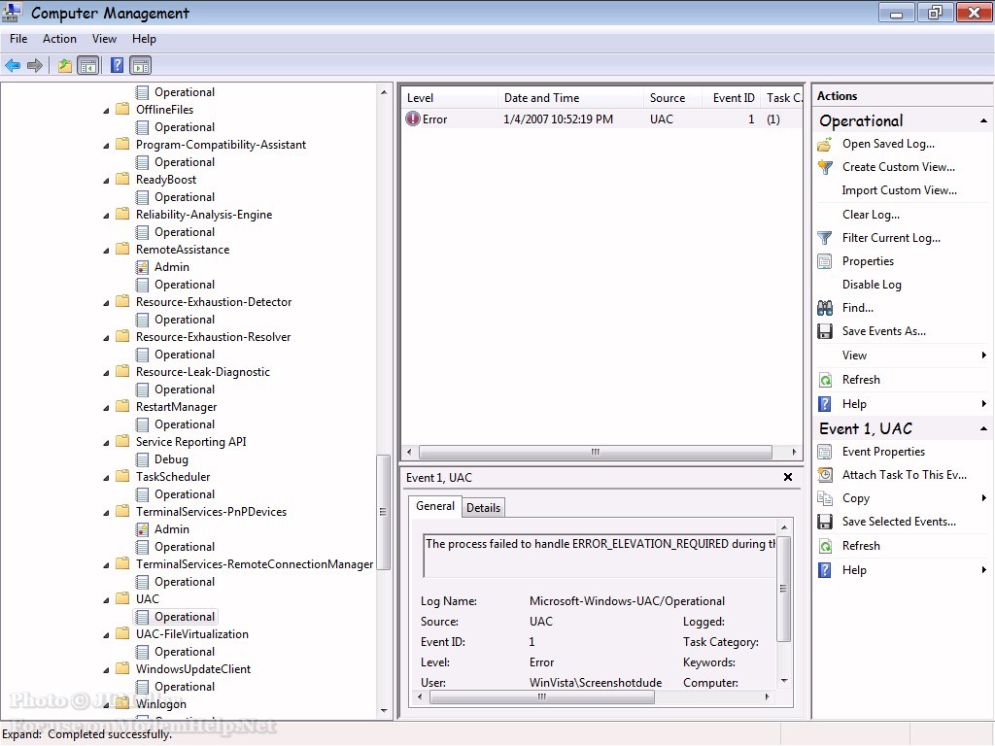Click the Copy pages icon
Viewport: 995px width, 746px height.
[825, 498]
